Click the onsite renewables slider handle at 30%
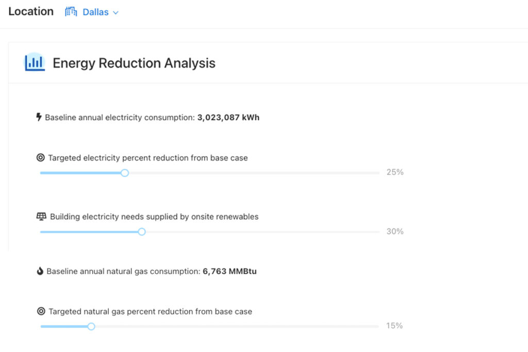The image size is (528, 352). pos(142,232)
